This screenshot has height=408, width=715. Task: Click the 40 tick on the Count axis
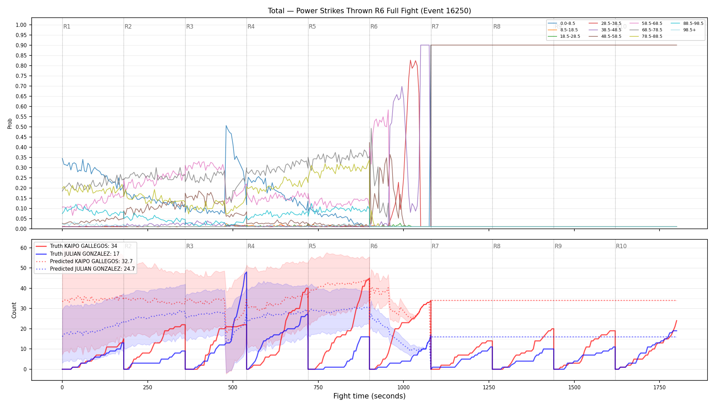coord(23,288)
